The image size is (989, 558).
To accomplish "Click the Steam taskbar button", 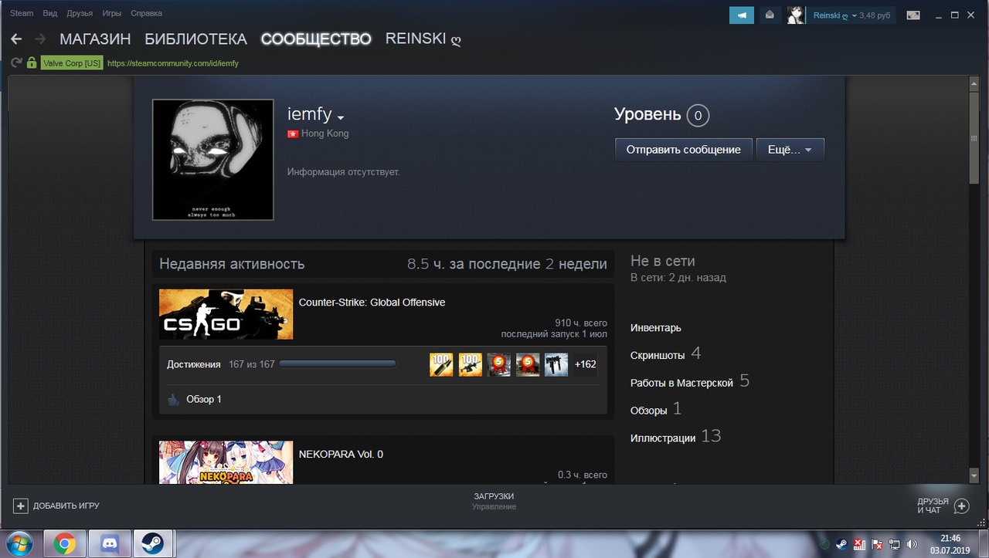I will (154, 544).
